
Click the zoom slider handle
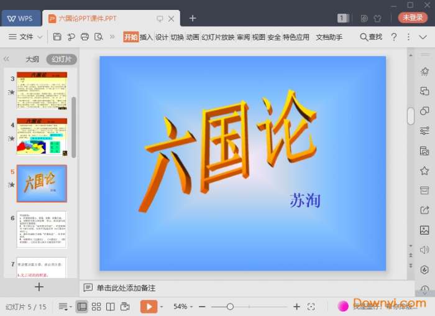[x=230, y=307]
